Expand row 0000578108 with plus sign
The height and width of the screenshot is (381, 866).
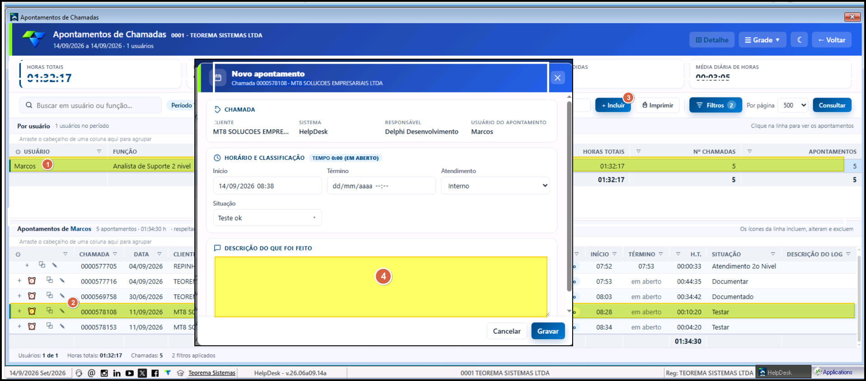tap(19, 311)
